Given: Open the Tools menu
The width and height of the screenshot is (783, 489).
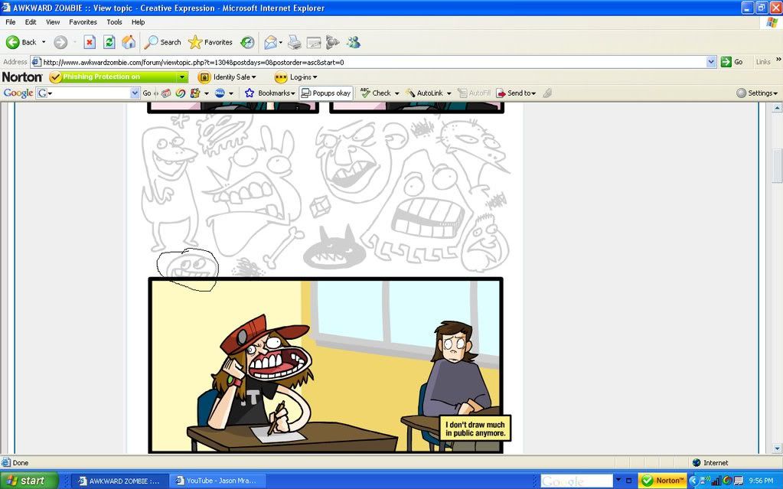Looking at the screenshot, I should pyautogui.click(x=114, y=22).
